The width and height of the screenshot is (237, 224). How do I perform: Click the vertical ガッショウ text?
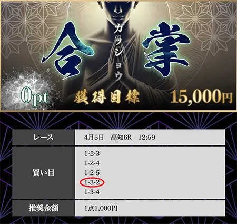coord(118,55)
